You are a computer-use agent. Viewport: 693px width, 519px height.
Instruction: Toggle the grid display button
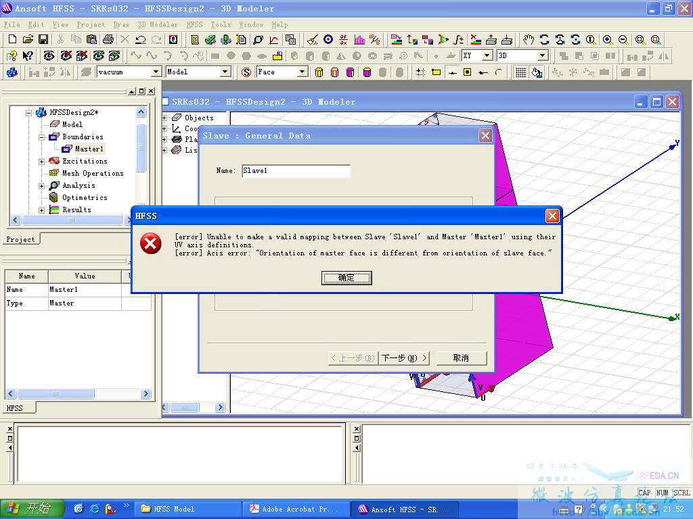coord(521,72)
